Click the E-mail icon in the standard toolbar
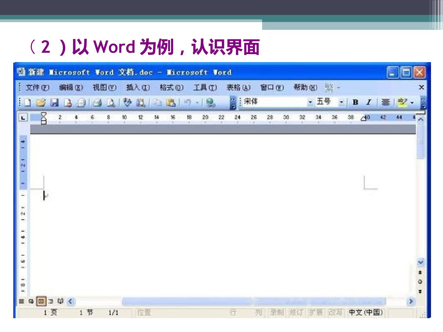This screenshot has height=332, width=443. (x=81, y=102)
